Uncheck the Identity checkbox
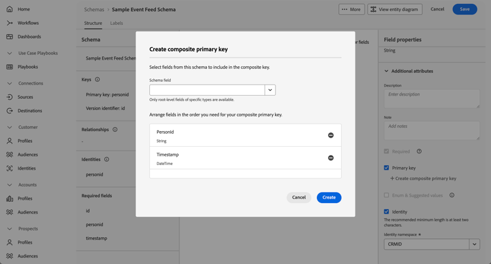 pyautogui.click(x=386, y=212)
